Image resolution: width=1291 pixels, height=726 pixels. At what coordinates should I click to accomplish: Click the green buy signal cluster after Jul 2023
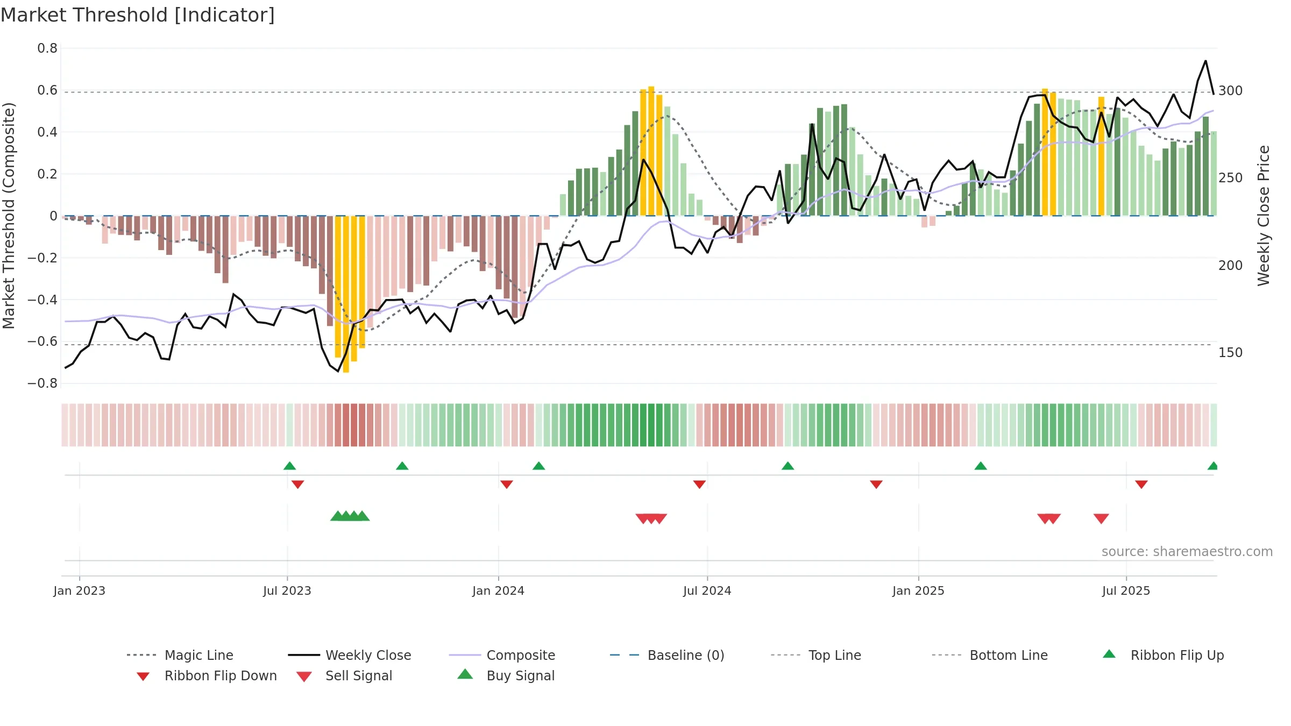click(x=350, y=516)
